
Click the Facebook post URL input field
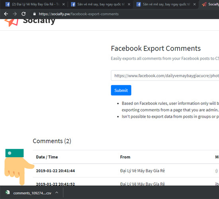pyautogui.click(x=165, y=76)
